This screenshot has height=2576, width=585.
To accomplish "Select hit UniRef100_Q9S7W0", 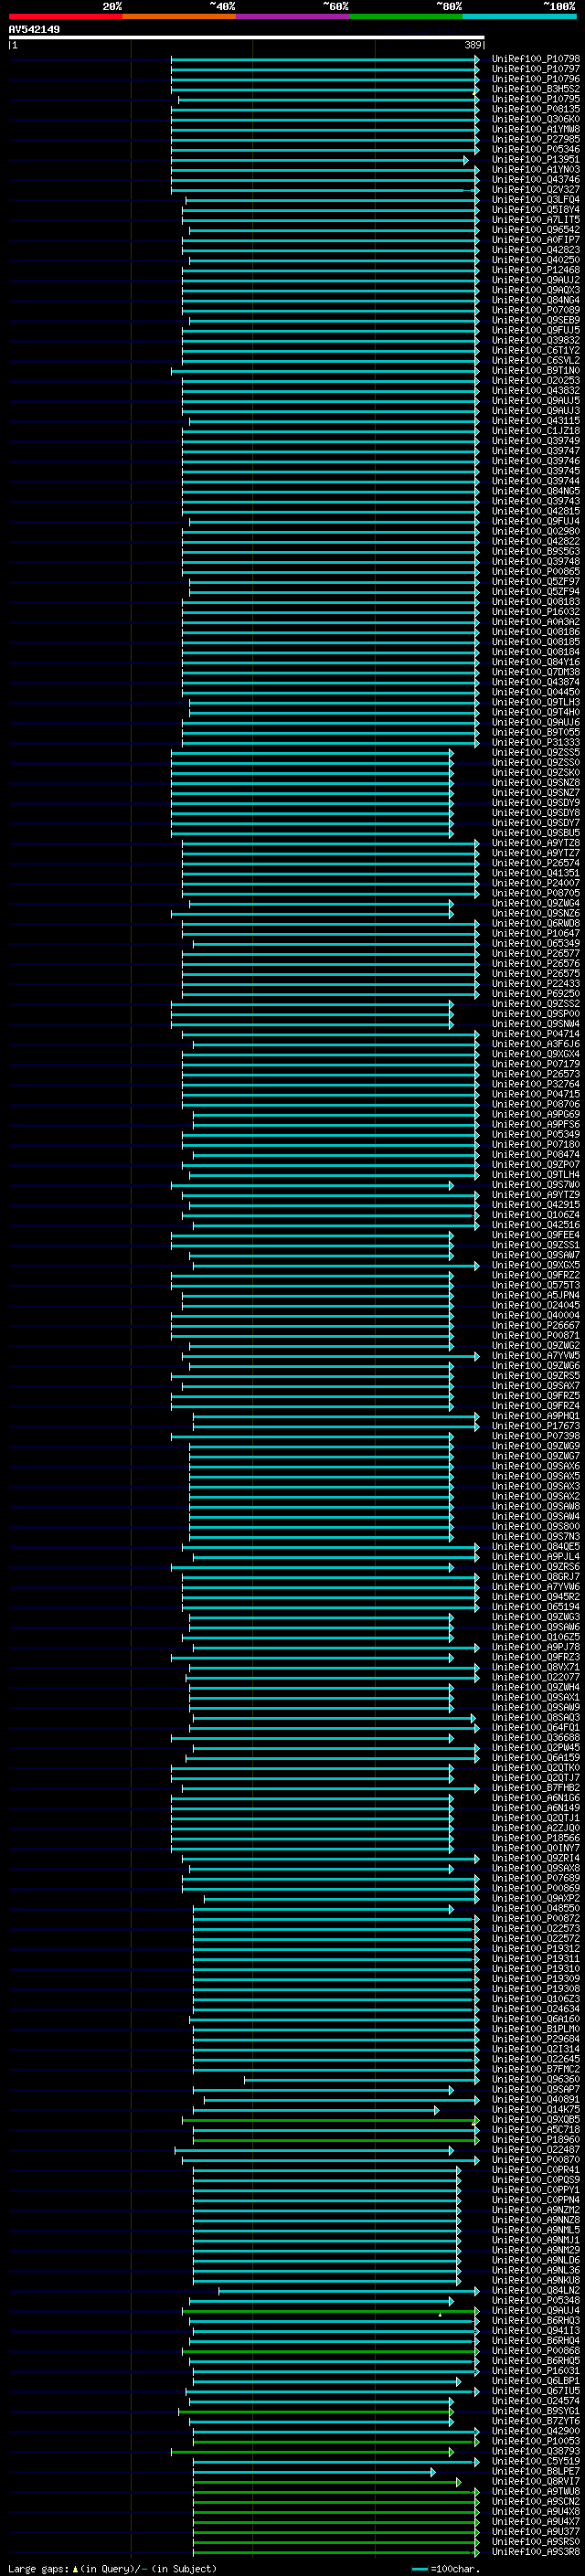I will (535, 1185).
